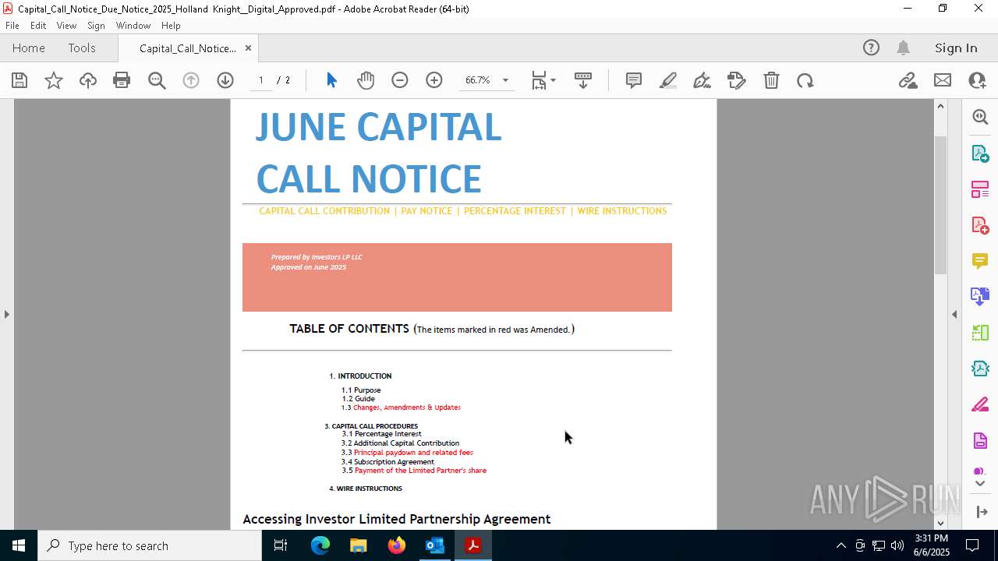
Task: Activate the hand pan tool
Action: pos(366,80)
